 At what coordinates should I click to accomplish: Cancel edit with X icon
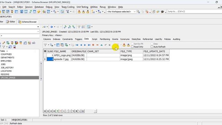110,45
